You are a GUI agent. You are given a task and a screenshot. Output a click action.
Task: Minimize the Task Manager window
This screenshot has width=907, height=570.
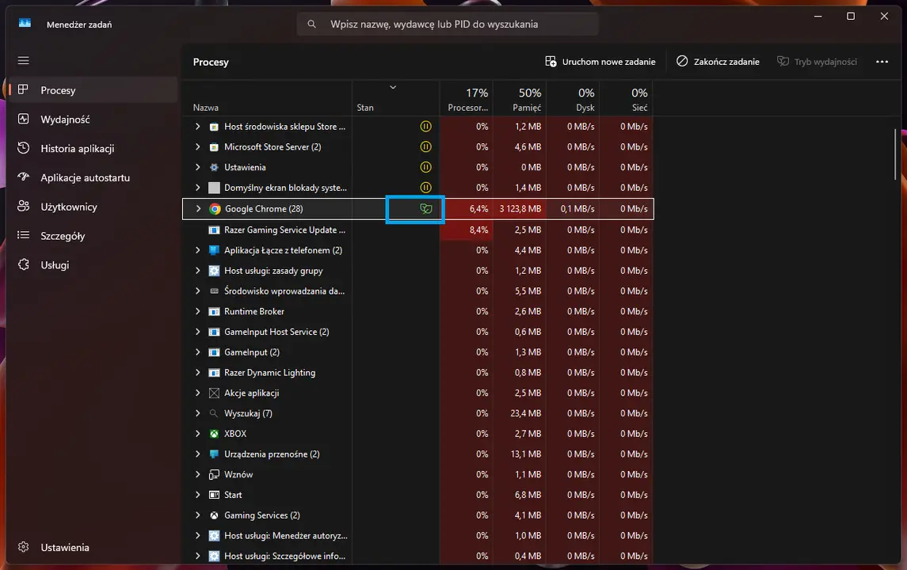[x=818, y=16]
